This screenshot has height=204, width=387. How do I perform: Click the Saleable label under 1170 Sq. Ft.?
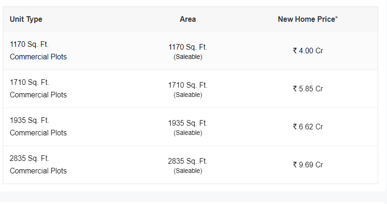coord(188,57)
